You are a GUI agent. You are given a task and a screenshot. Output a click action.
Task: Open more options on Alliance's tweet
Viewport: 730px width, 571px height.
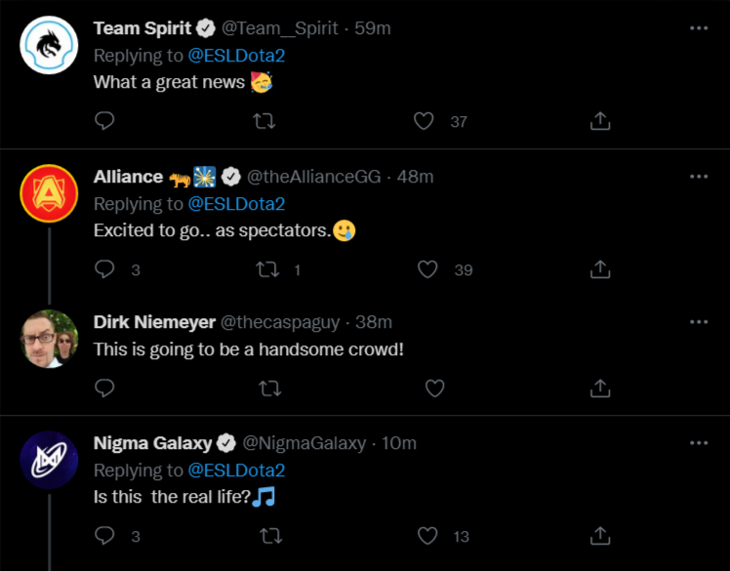point(699,177)
